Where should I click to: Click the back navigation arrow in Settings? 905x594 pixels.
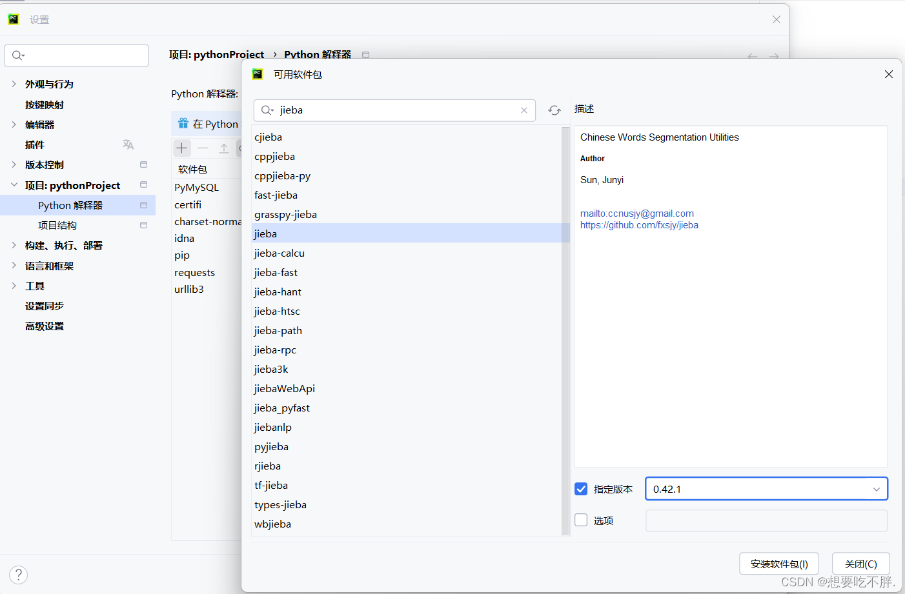(753, 56)
